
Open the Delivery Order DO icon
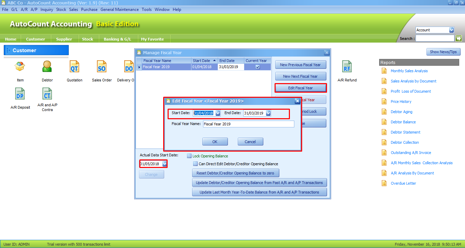128,67
